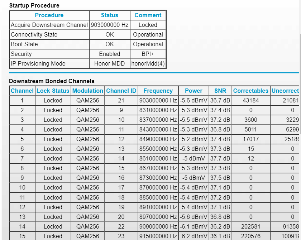The image size is (301, 240).
Task: Select the 5011 correctables value
Action: pos(251,129)
